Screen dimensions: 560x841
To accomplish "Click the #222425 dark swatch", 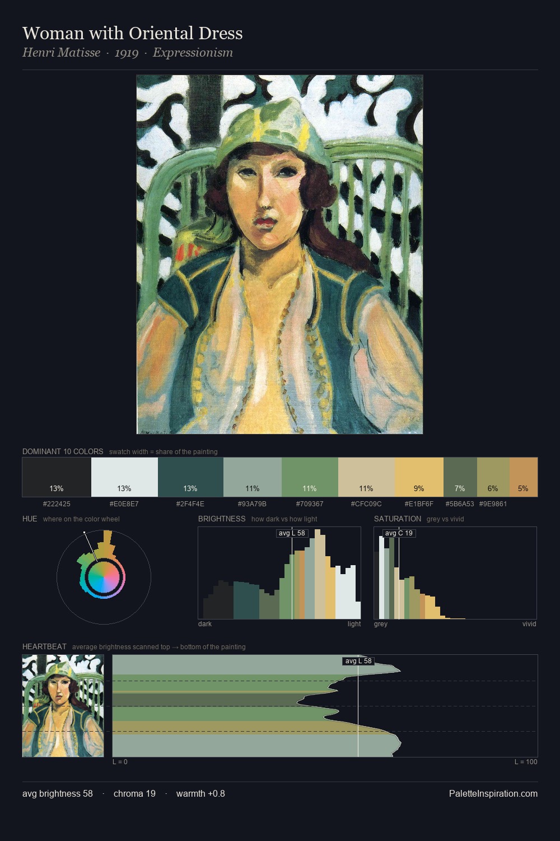I will tap(57, 477).
